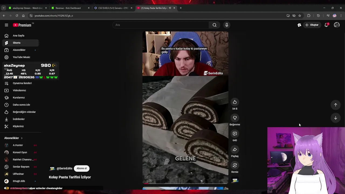
Task: Bookmark this page with the star
Action: (300, 16)
